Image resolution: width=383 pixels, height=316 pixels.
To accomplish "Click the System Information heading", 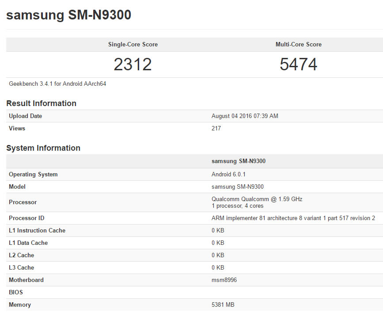I will point(43,148).
